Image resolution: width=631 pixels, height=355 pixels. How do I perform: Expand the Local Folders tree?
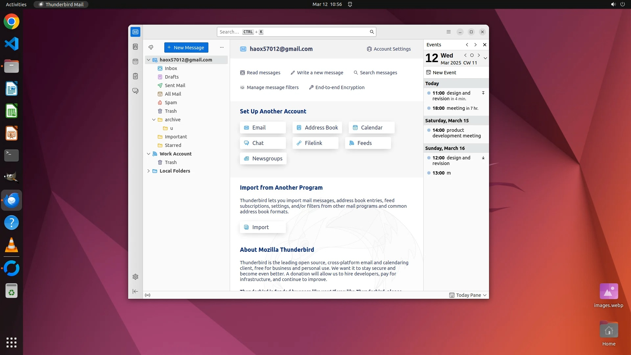149,171
